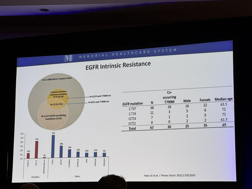Click the blue CTNNB1 bar
The width and height of the screenshot is (252, 189).
70,153
